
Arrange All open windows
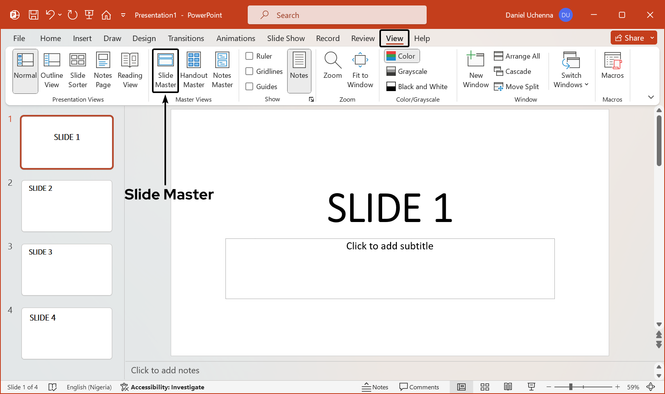517,56
